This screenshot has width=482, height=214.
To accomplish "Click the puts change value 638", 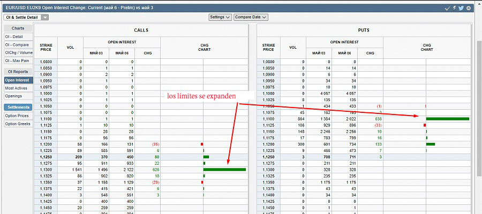I will (378, 119).
